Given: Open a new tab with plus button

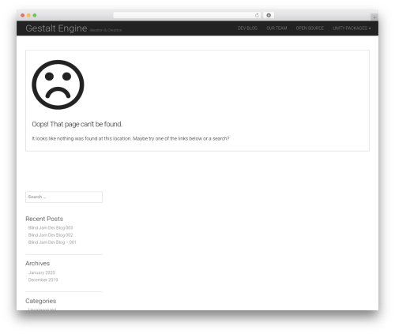Looking at the screenshot, I should coord(374,17).
